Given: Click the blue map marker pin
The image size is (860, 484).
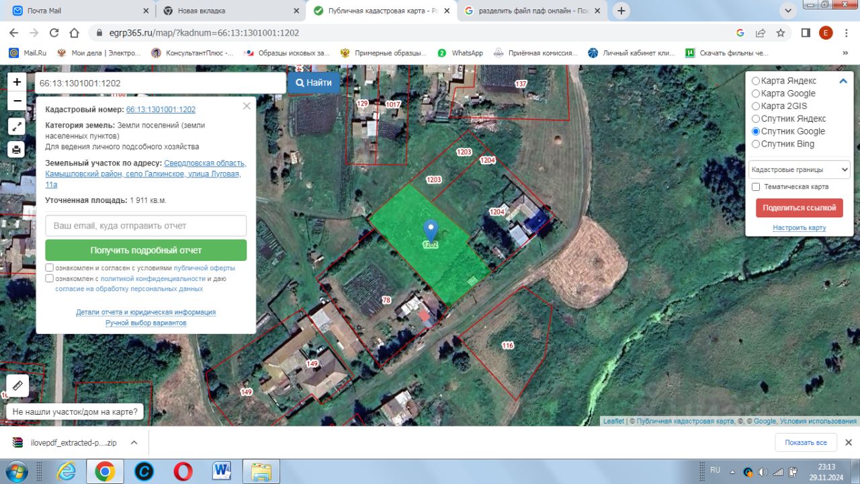Looking at the screenshot, I should [431, 231].
